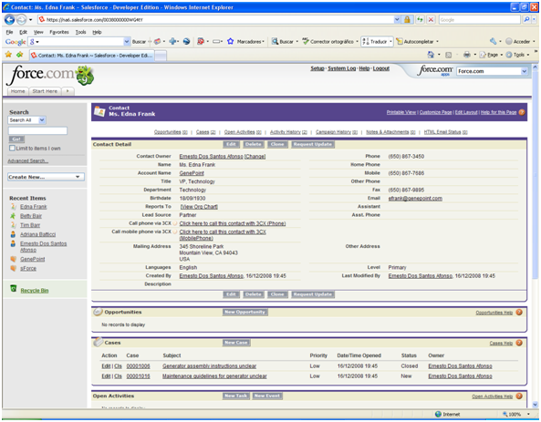Click the New Task button
Viewport: 541px width, 422px height.
click(x=236, y=396)
